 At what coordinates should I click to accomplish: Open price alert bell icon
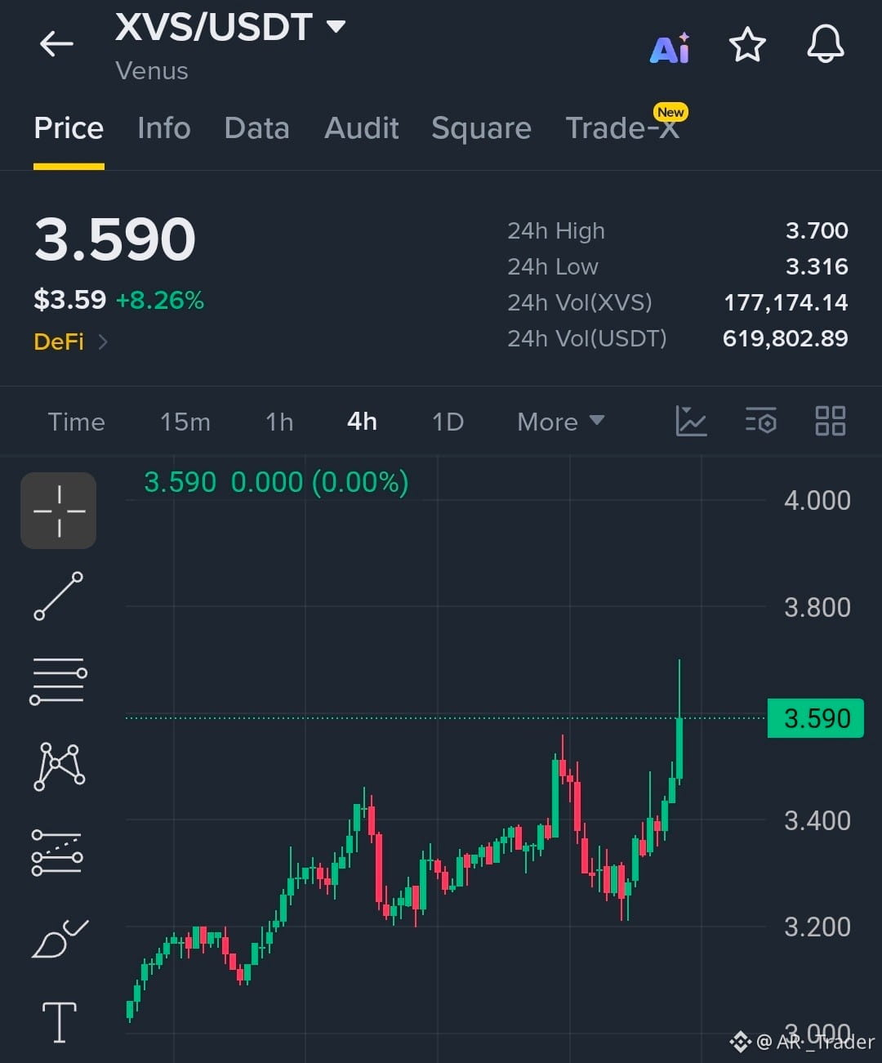click(826, 43)
